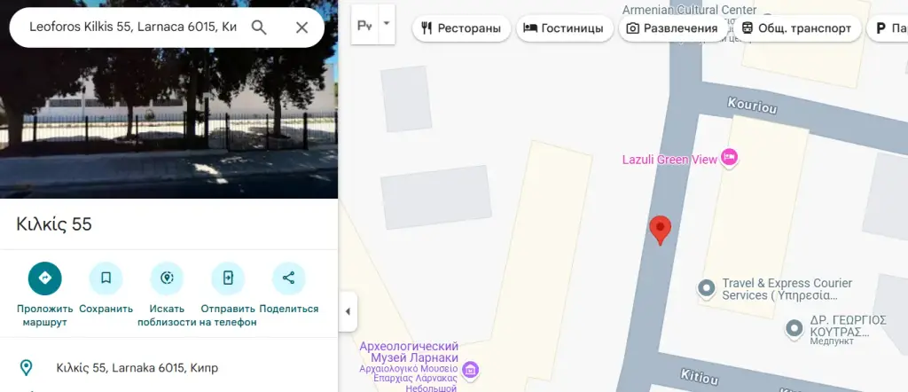908x392 pixels.
Task: Select the Общ. транспорт category chip
Action: click(x=797, y=28)
